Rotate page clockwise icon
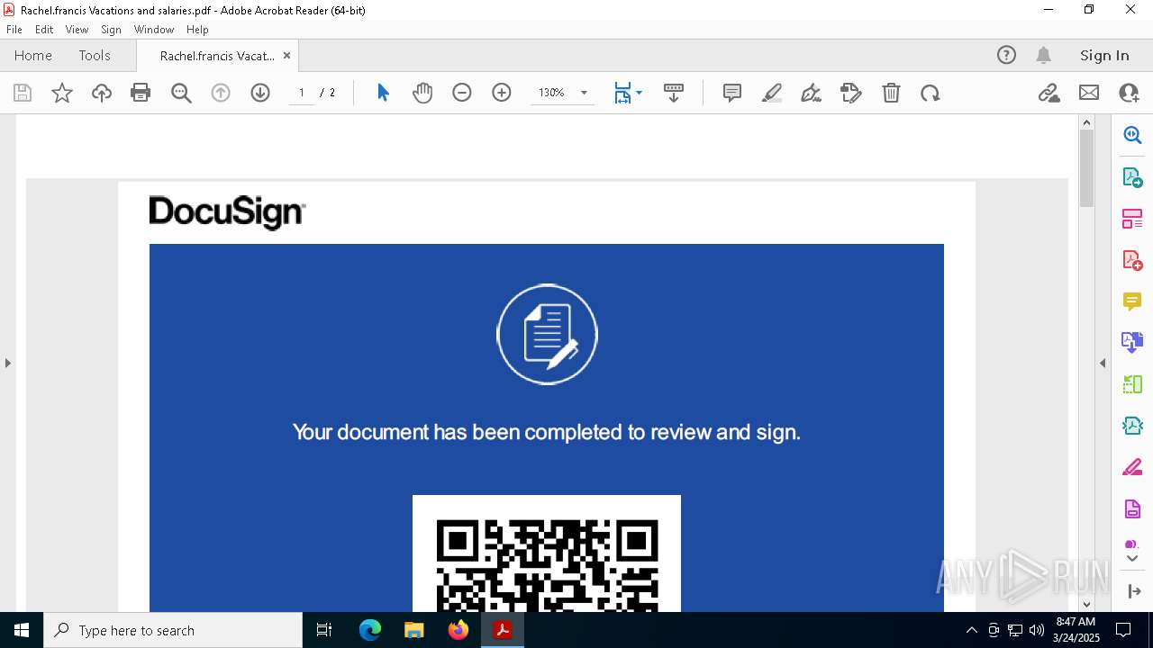 (x=931, y=93)
